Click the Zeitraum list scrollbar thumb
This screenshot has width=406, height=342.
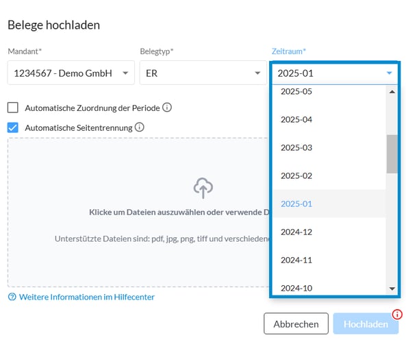coord(392,154)
